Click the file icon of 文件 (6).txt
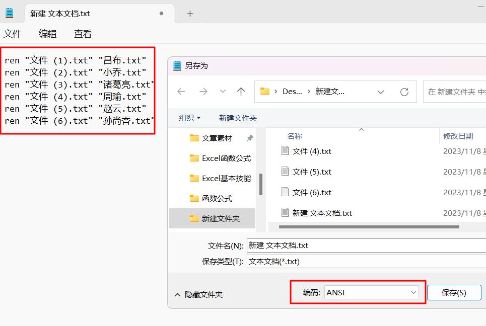This screenshot has height=326, width=486. click(x=285, y=192)
